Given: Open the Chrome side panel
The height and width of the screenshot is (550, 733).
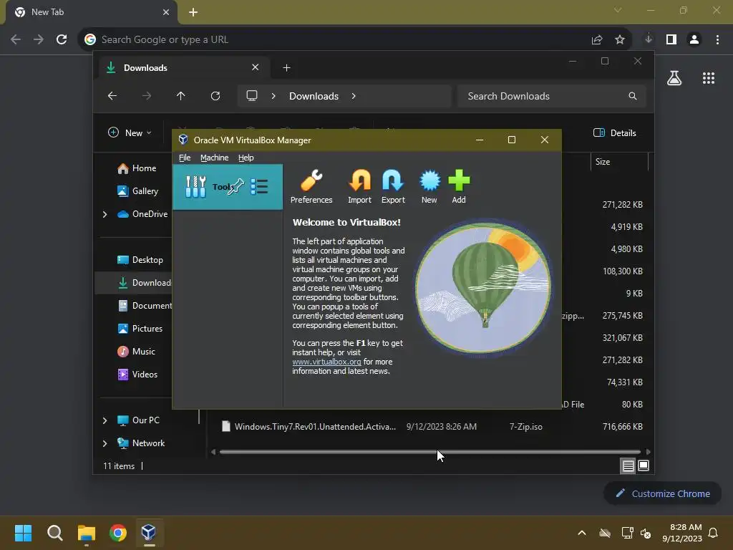Looking at the screenshot, I should [x=671, y=40].
